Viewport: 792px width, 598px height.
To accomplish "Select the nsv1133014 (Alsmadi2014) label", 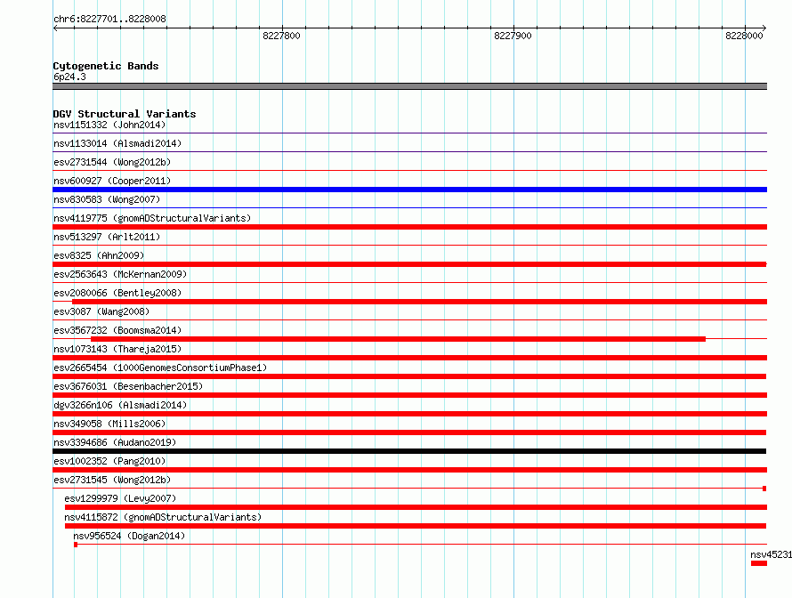I will click(x=117, y=143).
